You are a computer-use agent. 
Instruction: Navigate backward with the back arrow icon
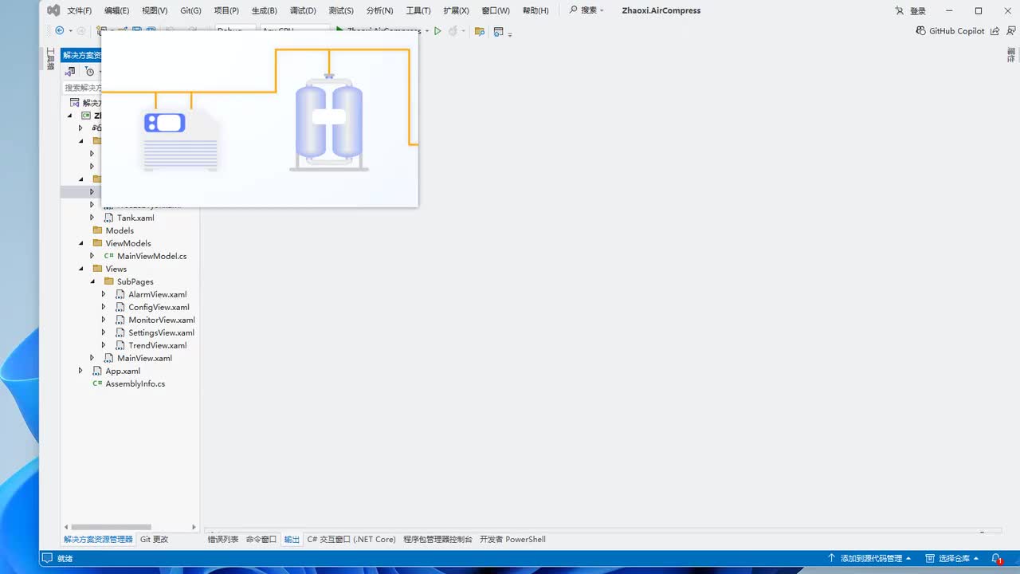coord(60,31)
